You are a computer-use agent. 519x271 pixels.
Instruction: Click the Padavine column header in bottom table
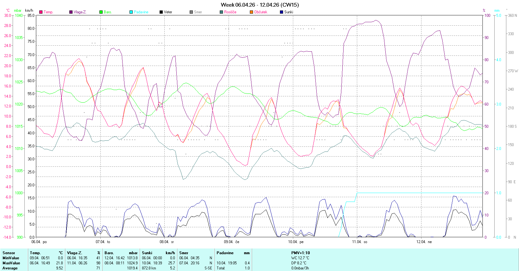(225, 253)
